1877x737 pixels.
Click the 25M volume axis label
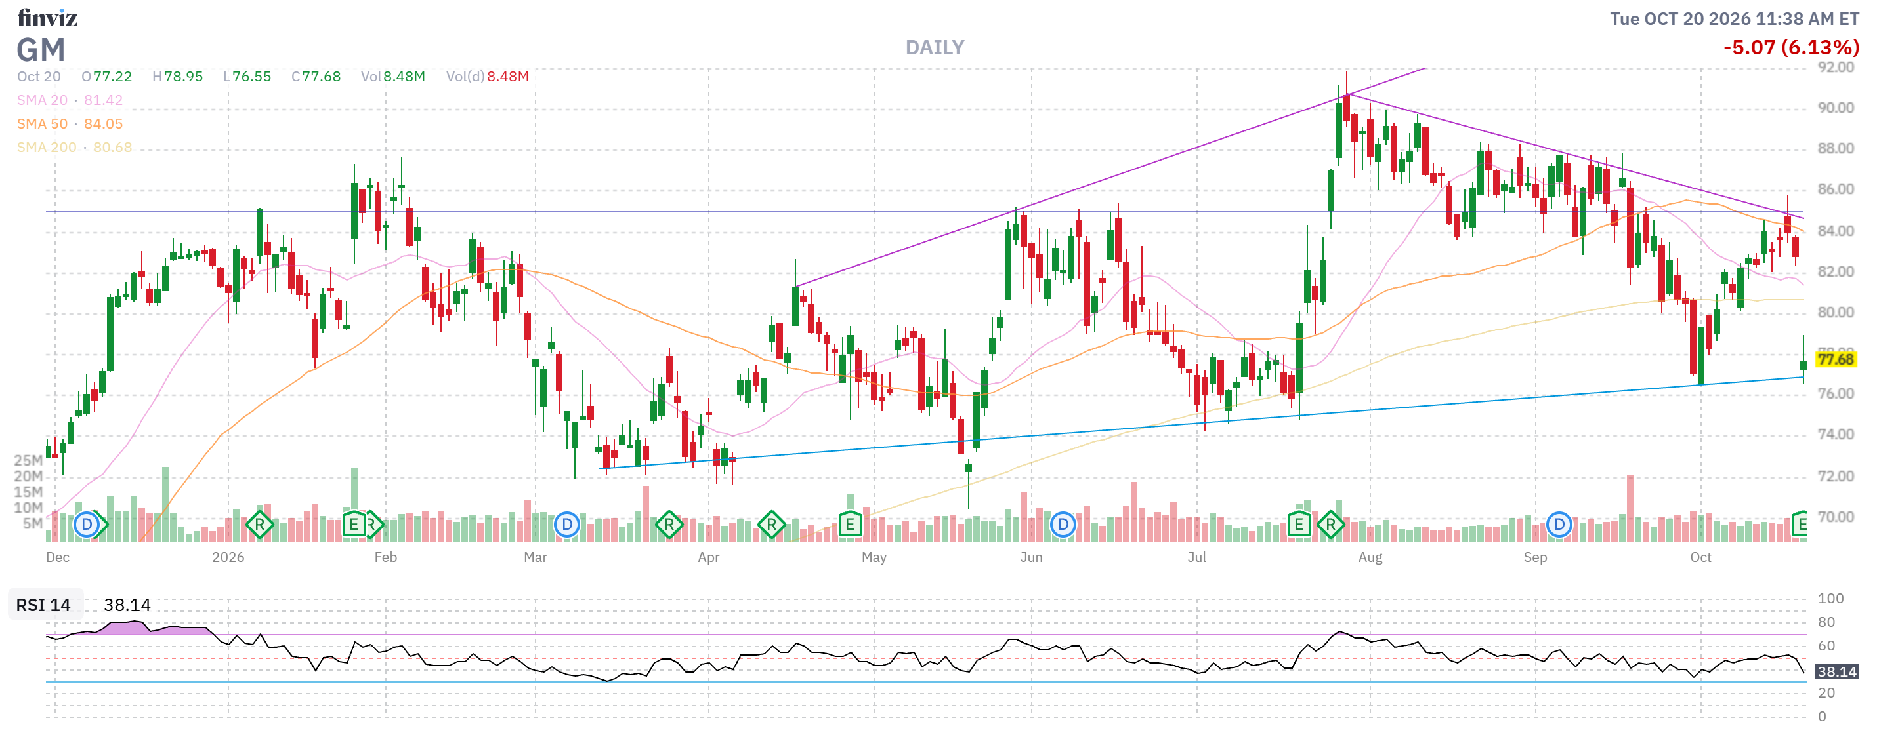pos(28,460)
